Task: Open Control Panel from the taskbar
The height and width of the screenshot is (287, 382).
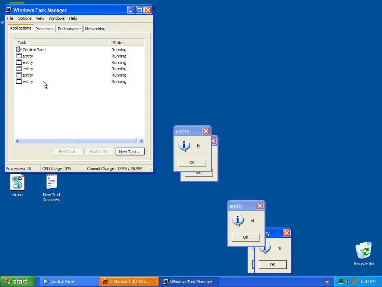Action: [x=69, y=281]
